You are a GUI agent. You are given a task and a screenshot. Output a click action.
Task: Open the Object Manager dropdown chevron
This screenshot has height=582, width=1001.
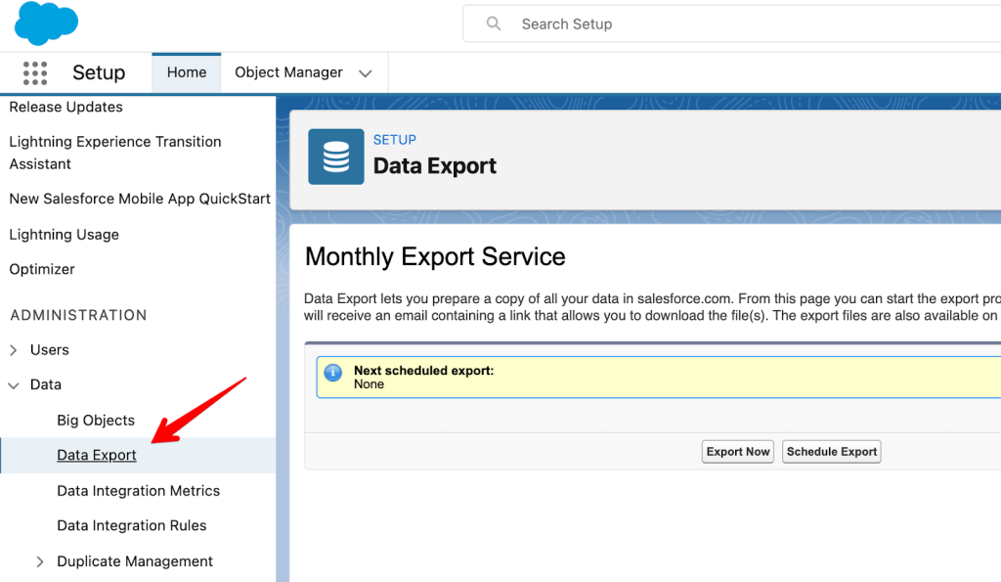click(366, 72)
